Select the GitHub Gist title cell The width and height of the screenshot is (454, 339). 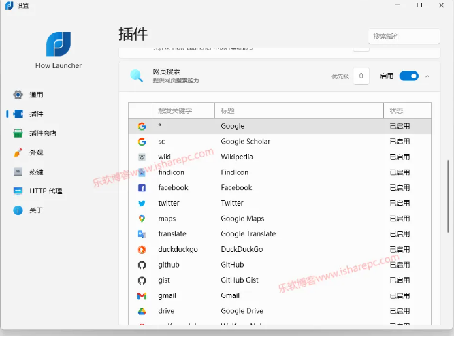point(240,280)
